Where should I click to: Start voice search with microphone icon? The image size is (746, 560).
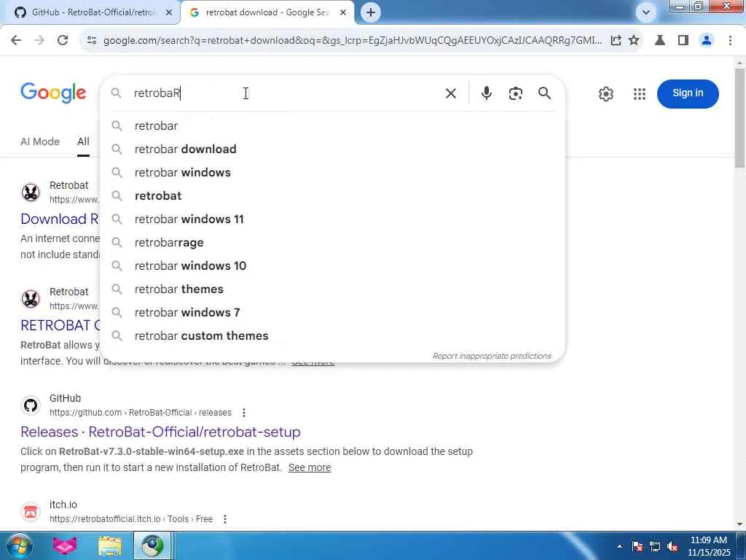click(486, 93)
